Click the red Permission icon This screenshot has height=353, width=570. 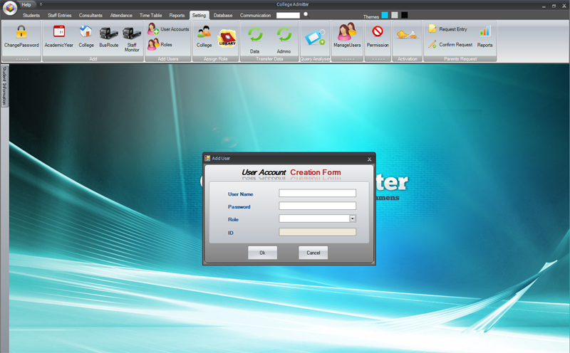tap(378, 31)
